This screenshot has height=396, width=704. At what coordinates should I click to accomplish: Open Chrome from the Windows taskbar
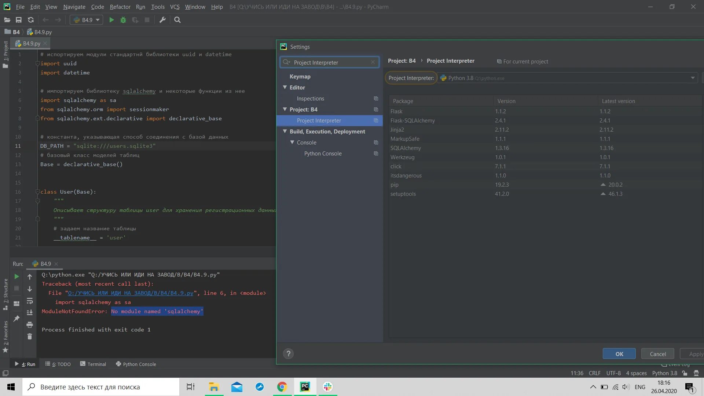pyautogui.click(x=282, y=387)
